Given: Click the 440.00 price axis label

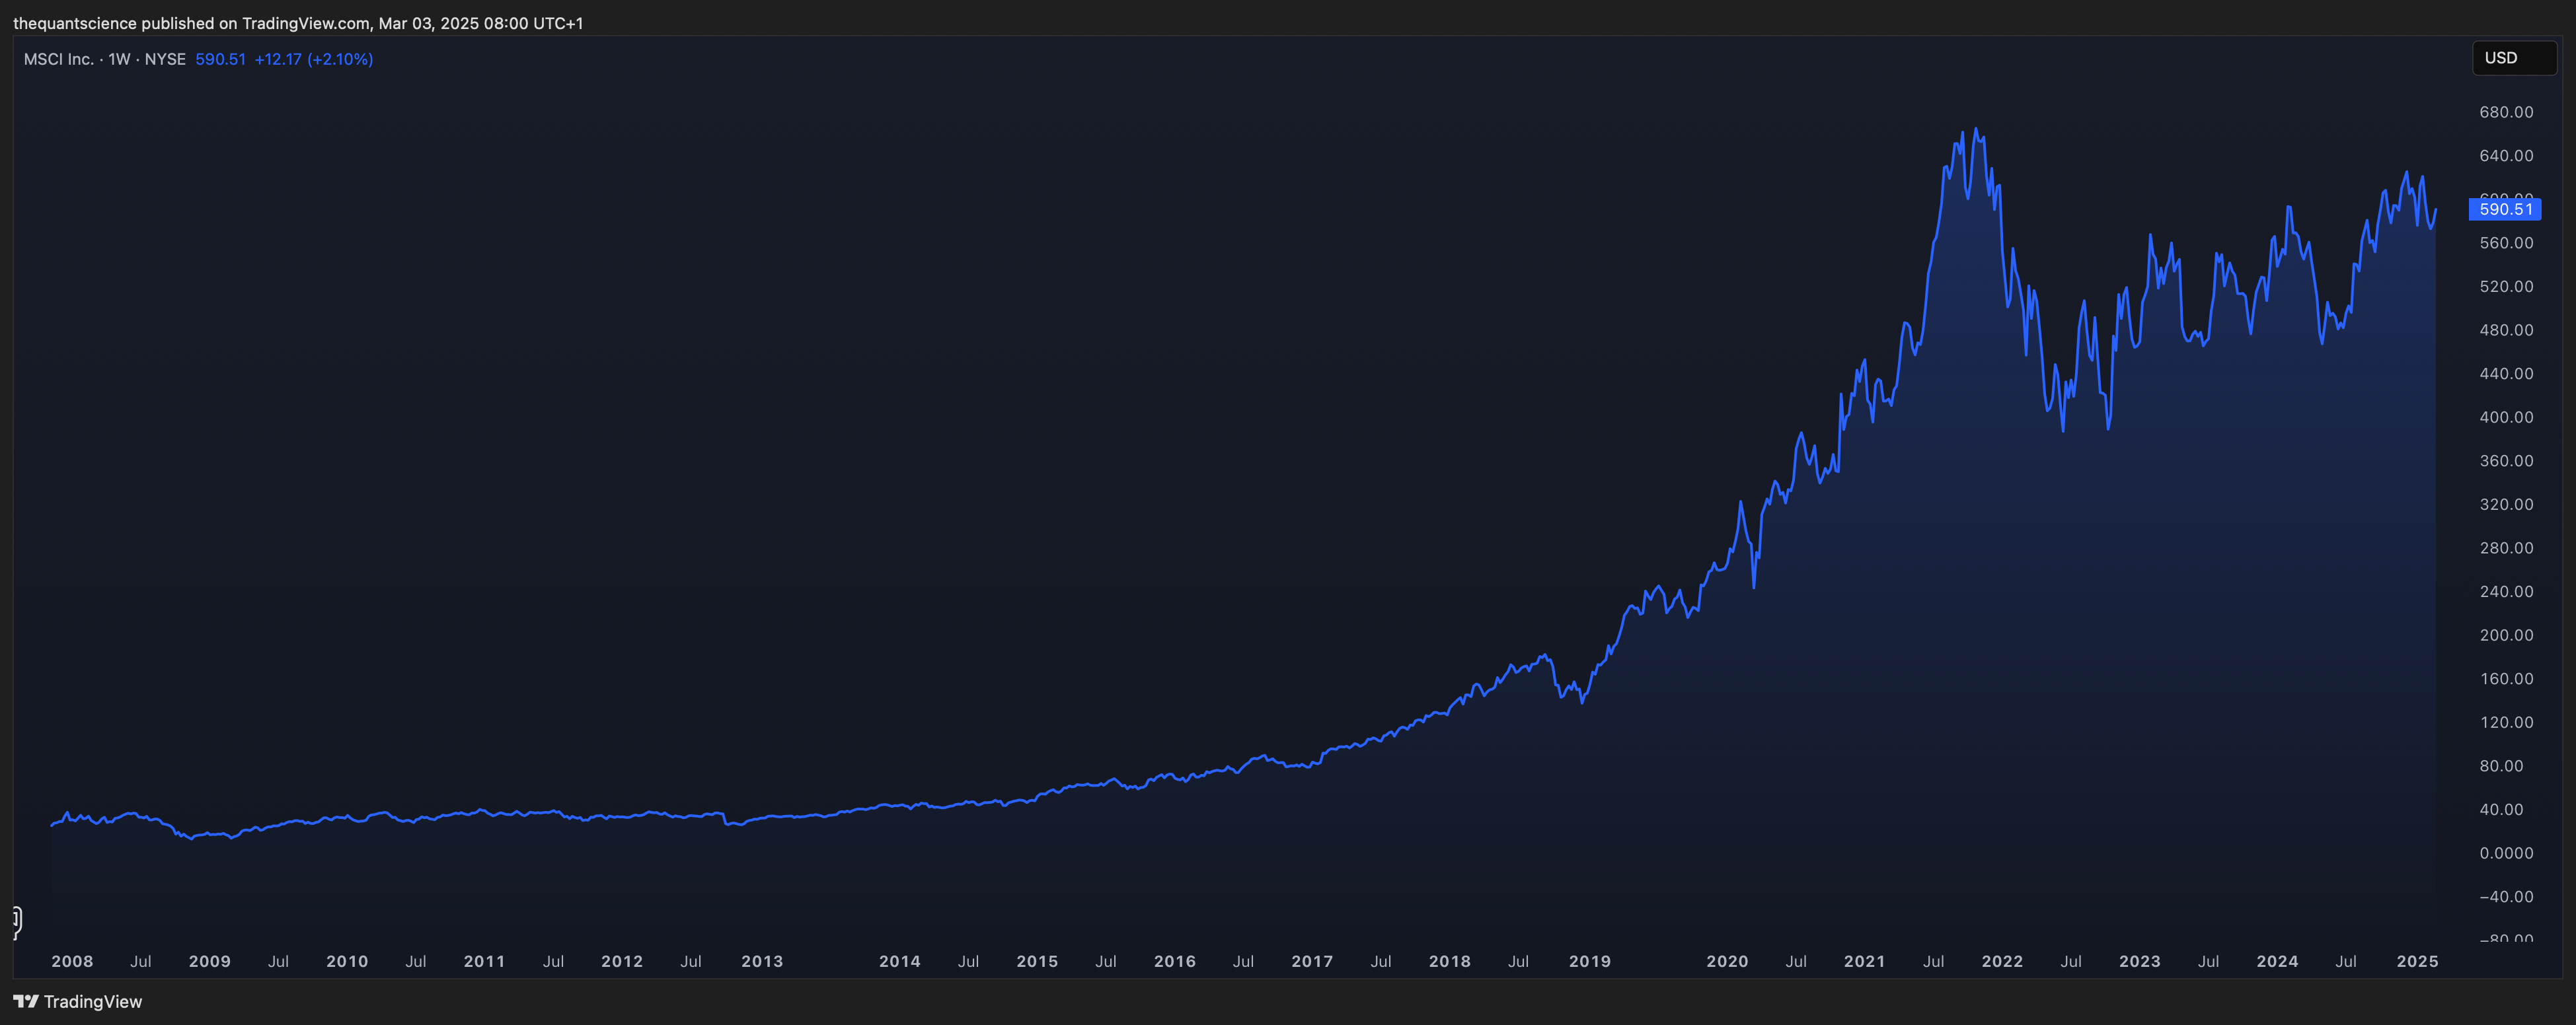Looking at the screenshot, I should tap(2506, 374).
